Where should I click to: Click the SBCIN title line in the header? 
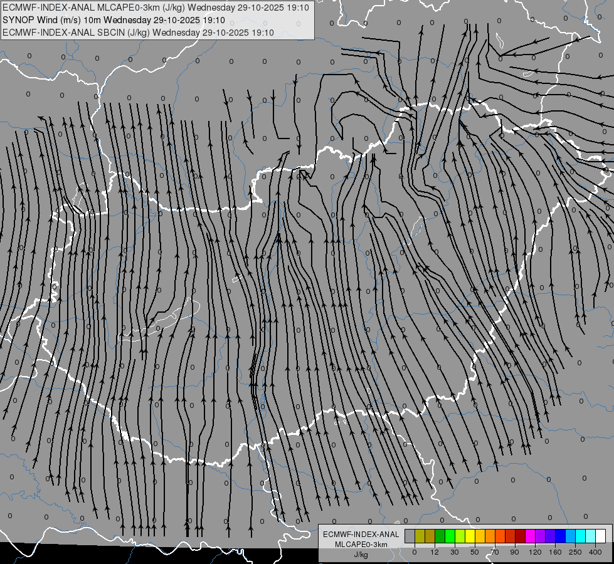tap(138, 33)
